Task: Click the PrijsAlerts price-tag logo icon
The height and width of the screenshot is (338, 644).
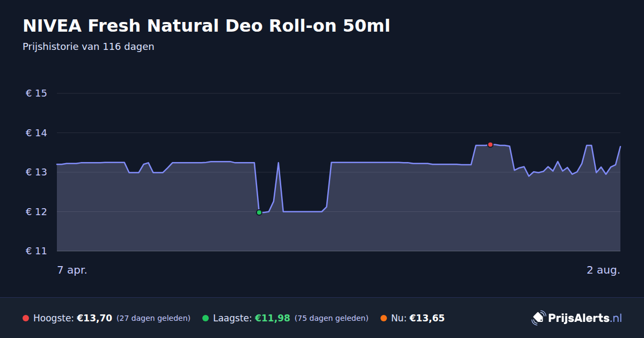Action: 538,318
